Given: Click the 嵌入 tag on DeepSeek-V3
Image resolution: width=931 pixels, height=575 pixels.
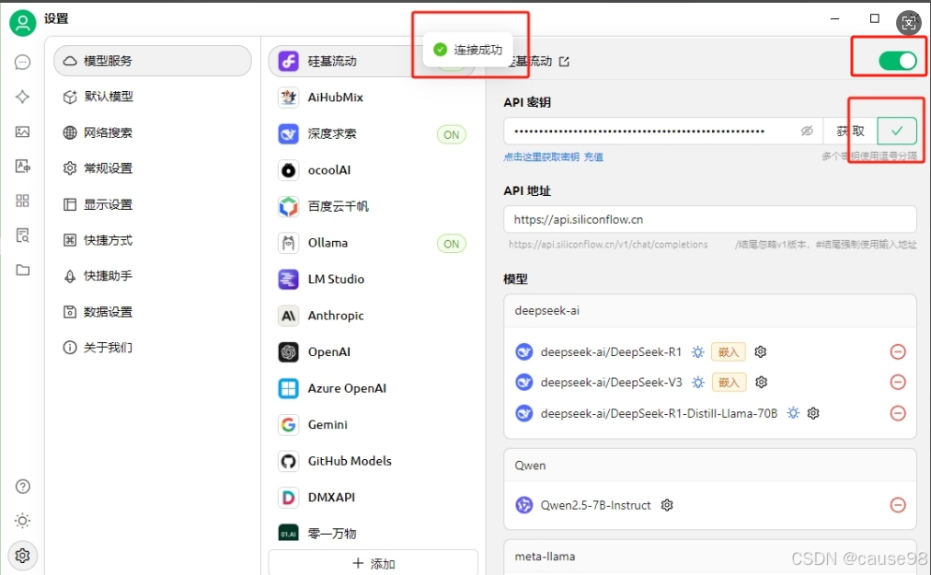Looking at the screenshot, I should (x=729, y=382).
